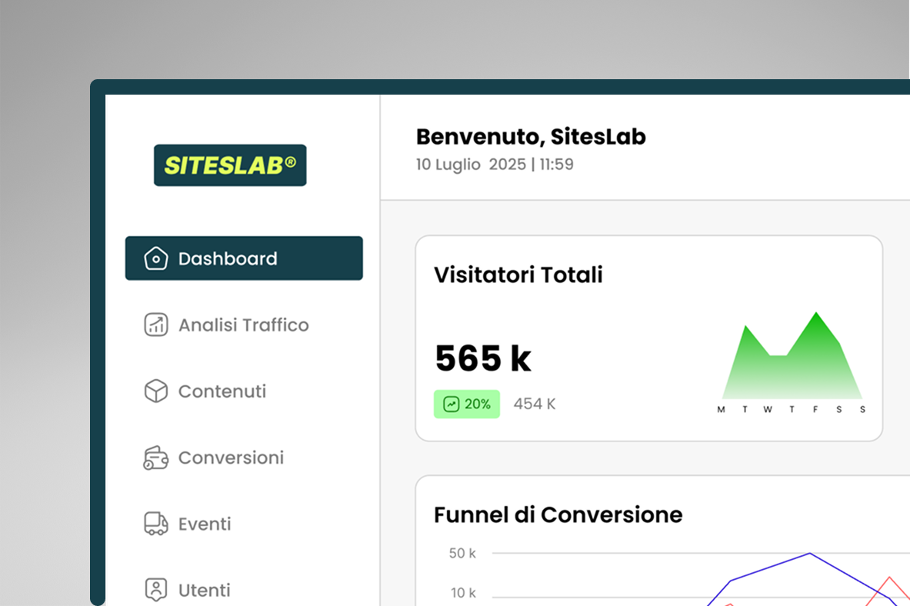This screenshot has width=910, height=606.
Task: Click the 565 k visitors figure
Action: (x=483, y=358)
